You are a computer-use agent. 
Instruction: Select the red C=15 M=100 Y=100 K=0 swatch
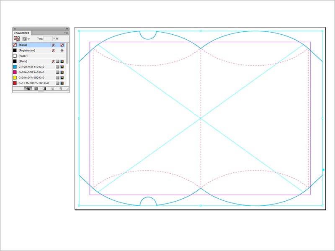pos(33,83)
